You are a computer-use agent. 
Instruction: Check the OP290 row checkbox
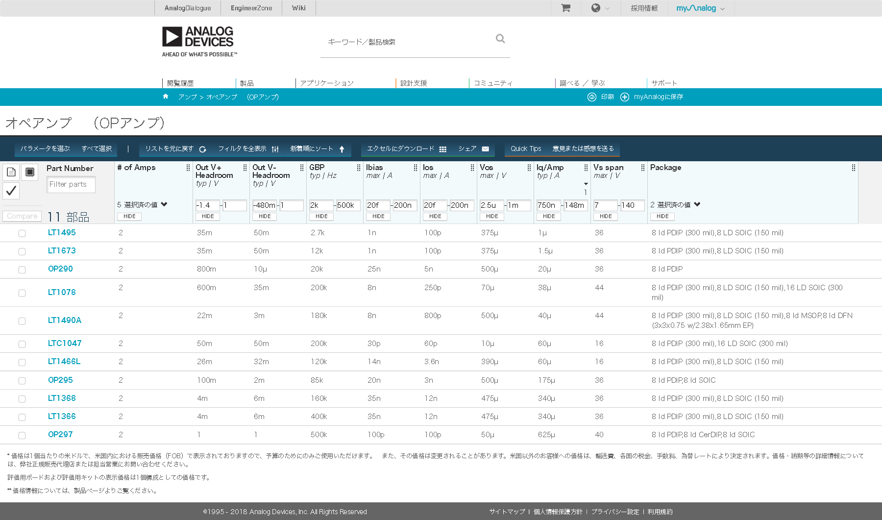pos(22,270)
